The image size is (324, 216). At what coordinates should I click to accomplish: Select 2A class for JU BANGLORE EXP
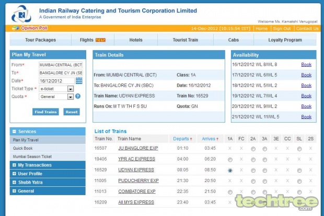[253, 149]
